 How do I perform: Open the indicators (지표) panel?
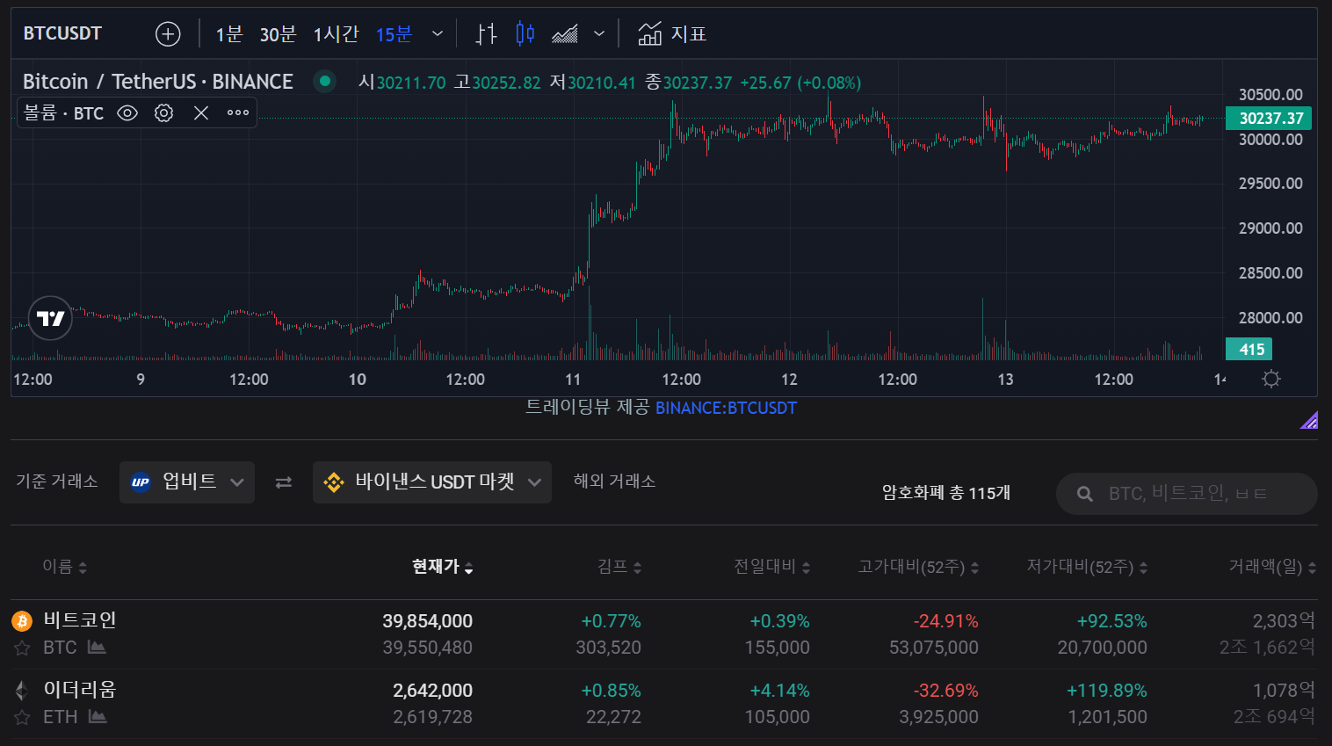point(672,34)
